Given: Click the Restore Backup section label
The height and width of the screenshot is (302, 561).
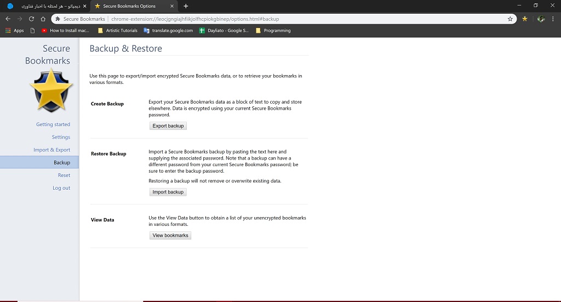Looking at the screenshot, I should 108,154.
